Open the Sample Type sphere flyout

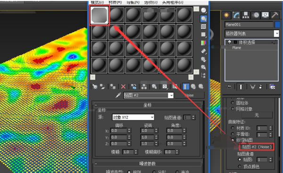coord(204,10)
